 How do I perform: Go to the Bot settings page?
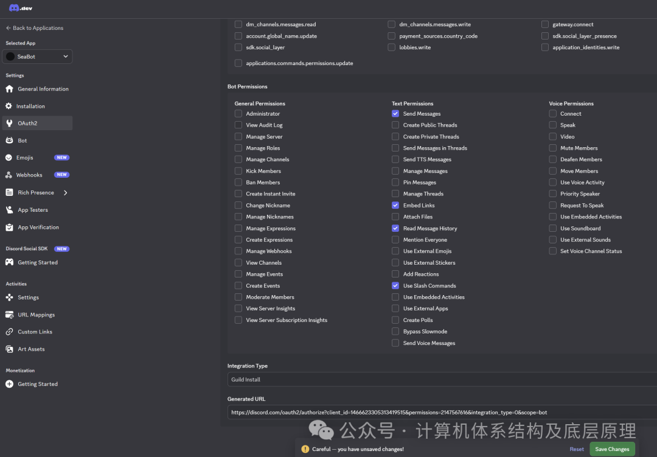click(37, 141)
